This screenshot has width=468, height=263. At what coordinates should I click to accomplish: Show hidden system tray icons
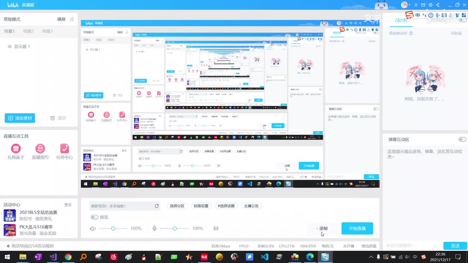pyautogui.click(x=371, y=257)
